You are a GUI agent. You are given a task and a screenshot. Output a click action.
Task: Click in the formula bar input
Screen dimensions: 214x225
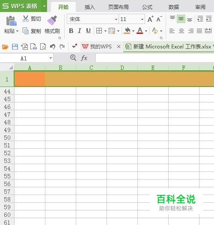click(x=155, y=58)
